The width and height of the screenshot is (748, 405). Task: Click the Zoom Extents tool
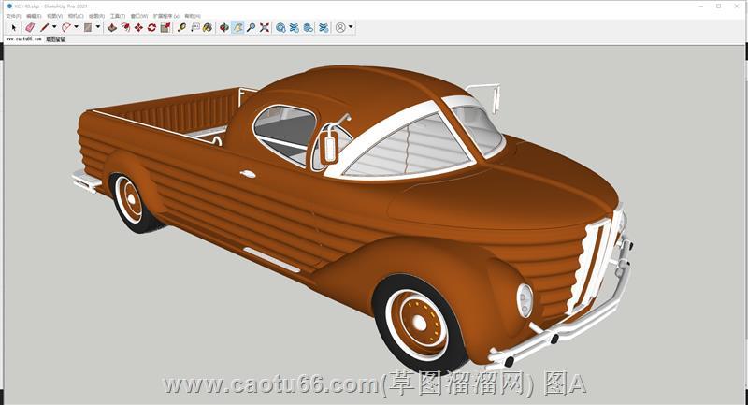coord(265,28)
